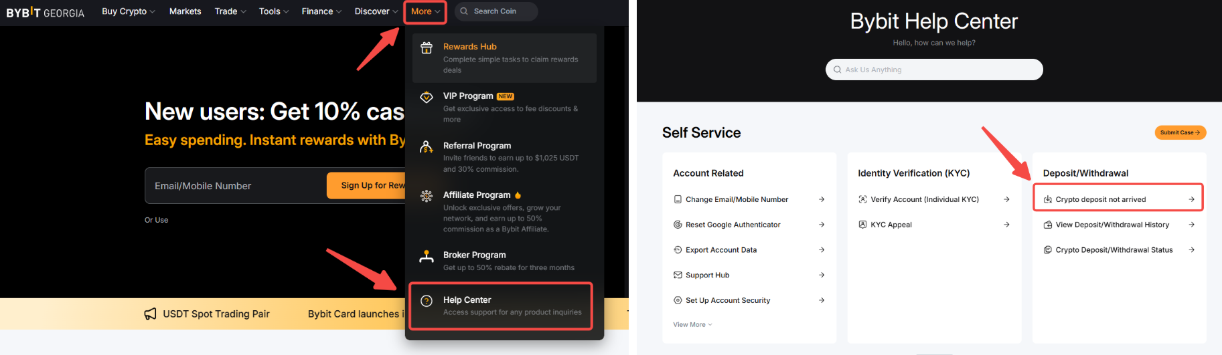Screen dimensions: 1222x355
Task: Open the Tools dropdown menu
Action: 274,11
